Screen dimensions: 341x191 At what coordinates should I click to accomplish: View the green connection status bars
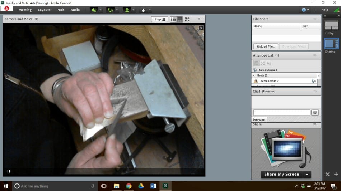[336, 10]
